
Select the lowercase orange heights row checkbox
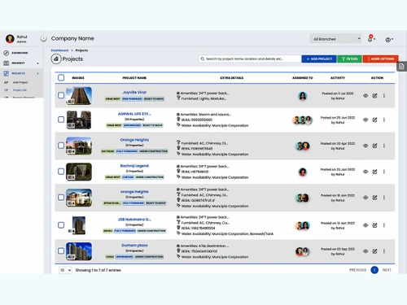coord(61,198)
